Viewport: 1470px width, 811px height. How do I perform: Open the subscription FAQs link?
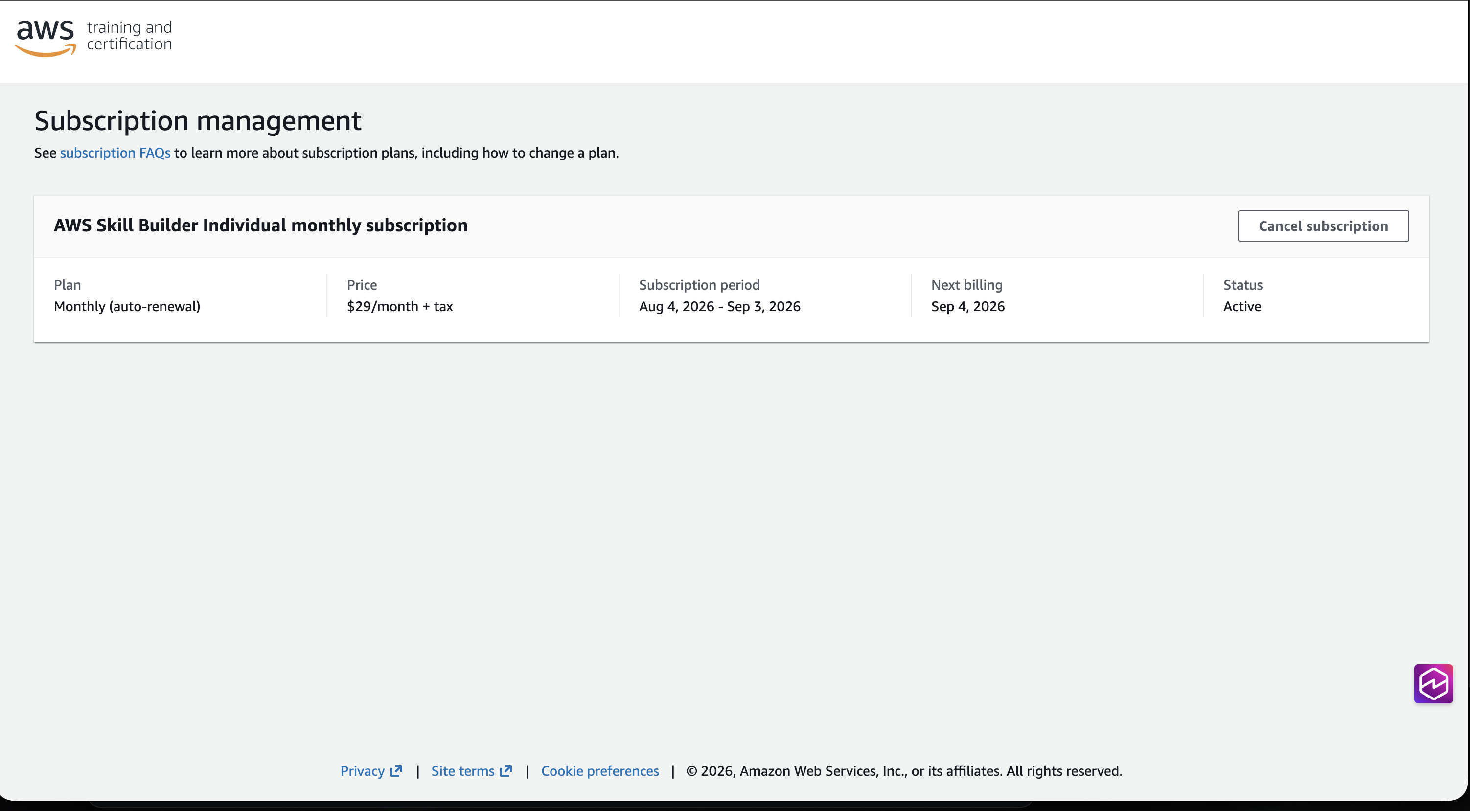115,153
